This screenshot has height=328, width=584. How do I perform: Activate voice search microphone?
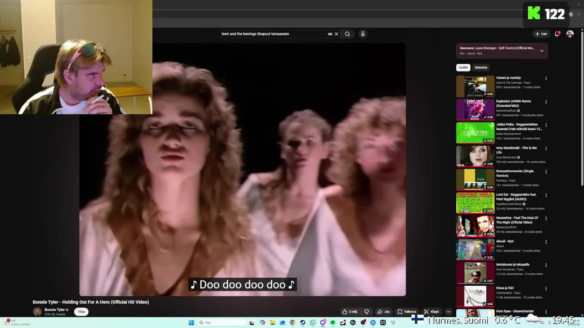(363, 34)
